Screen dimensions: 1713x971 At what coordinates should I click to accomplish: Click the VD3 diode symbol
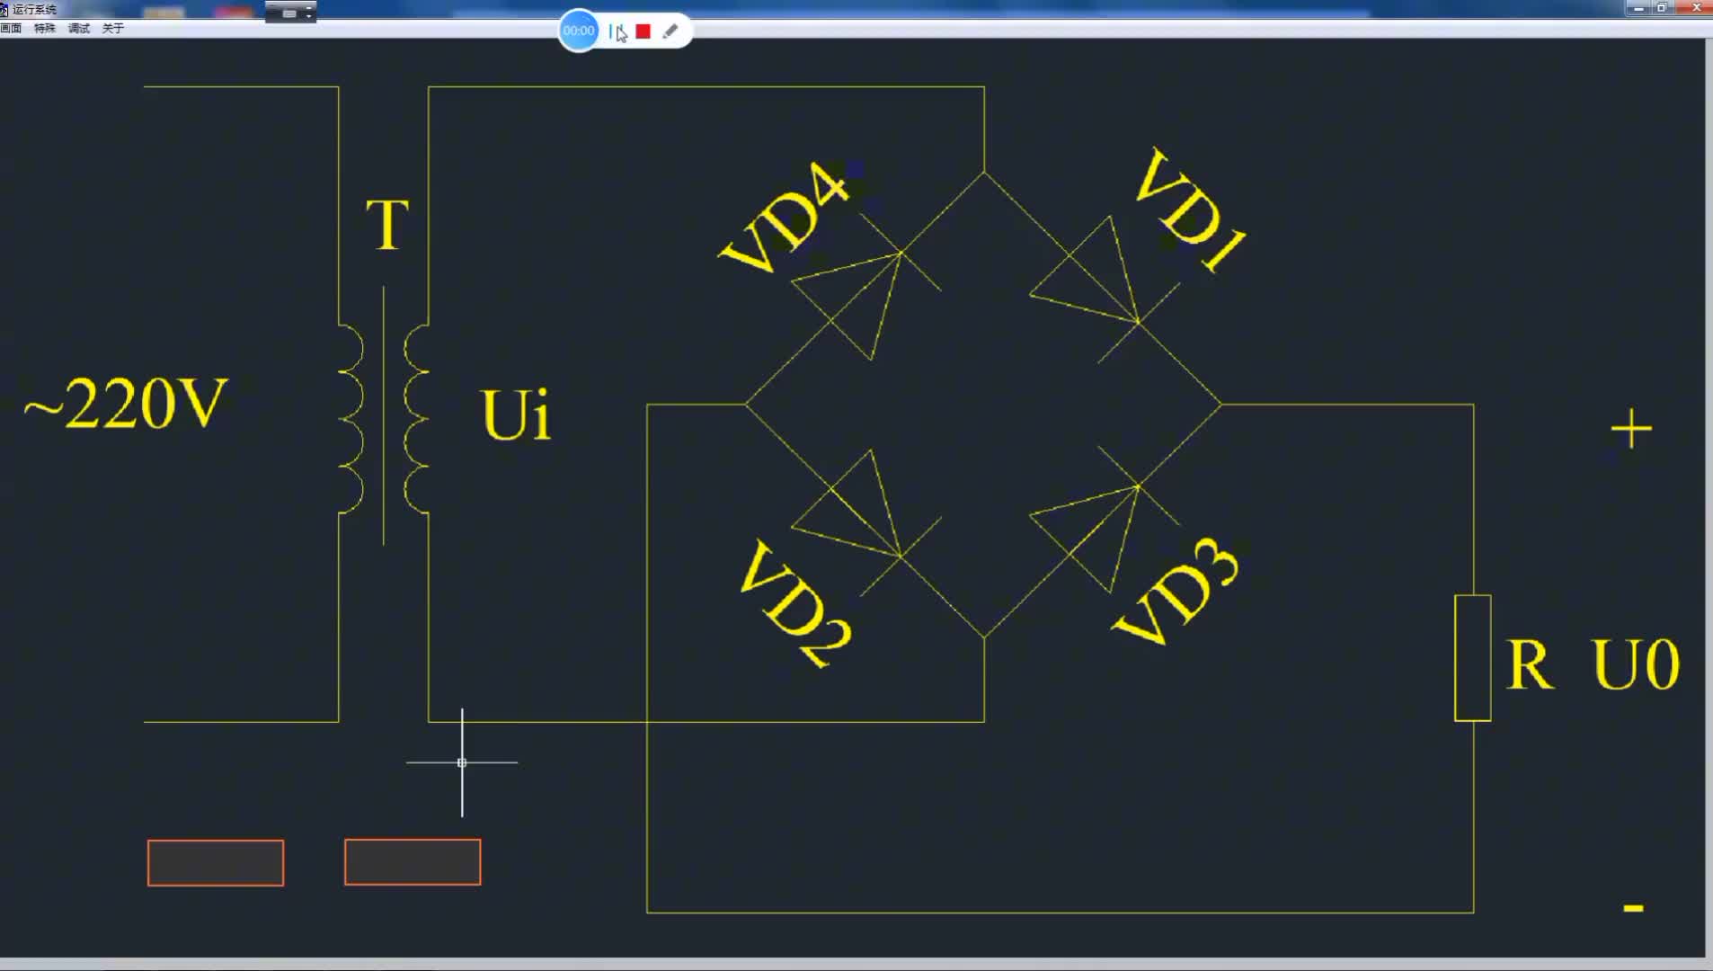pyautogui.click(x=1104, y=520)
